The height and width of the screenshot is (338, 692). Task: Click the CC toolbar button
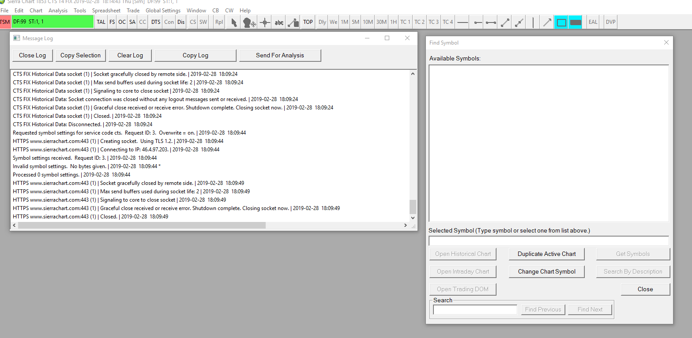click(143, 22)
